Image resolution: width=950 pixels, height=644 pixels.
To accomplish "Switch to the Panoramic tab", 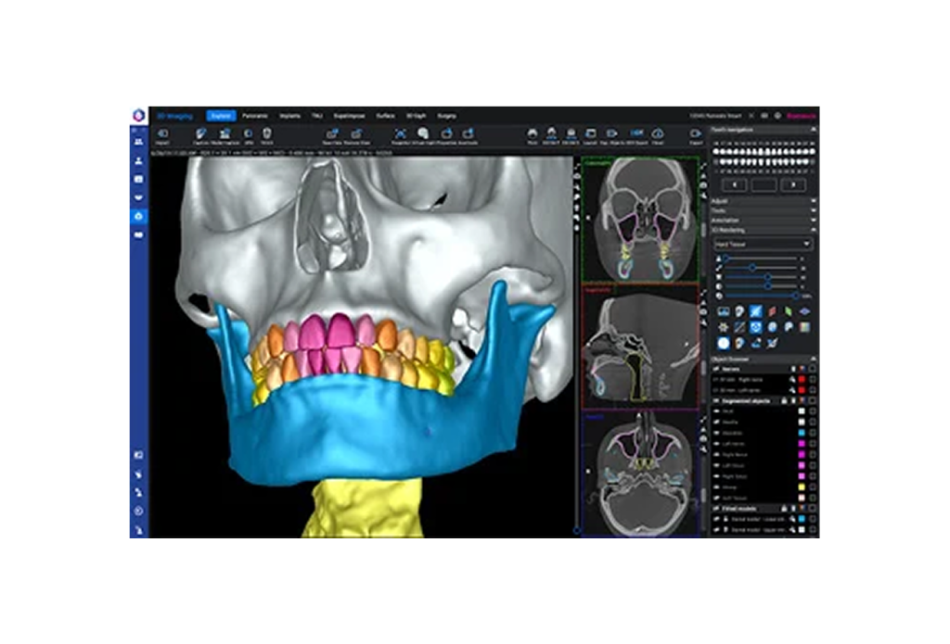I will 255,116.
